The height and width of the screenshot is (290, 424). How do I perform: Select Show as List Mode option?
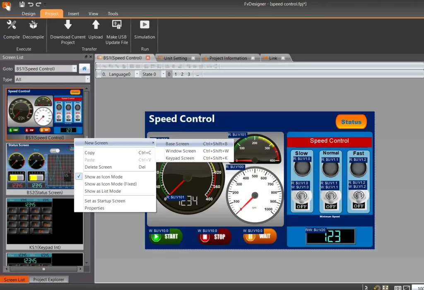pos(103,191)
